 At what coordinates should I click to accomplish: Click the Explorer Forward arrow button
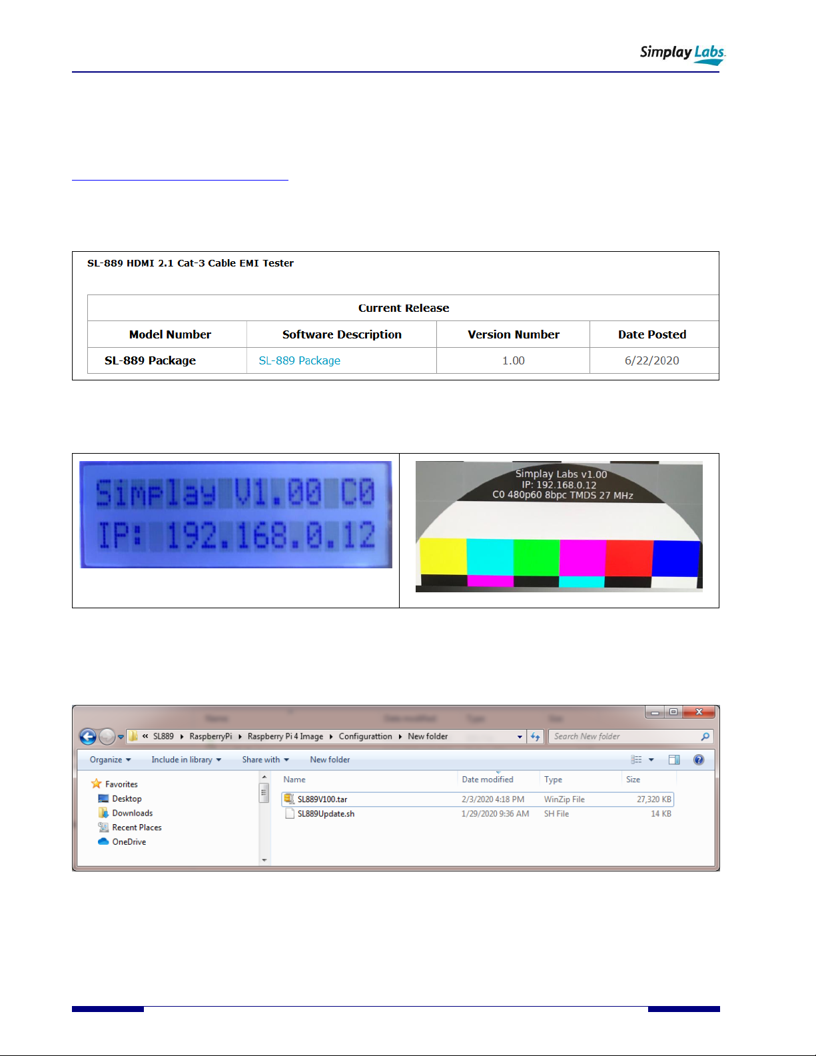pyautogui.click(x=107, y=736)
